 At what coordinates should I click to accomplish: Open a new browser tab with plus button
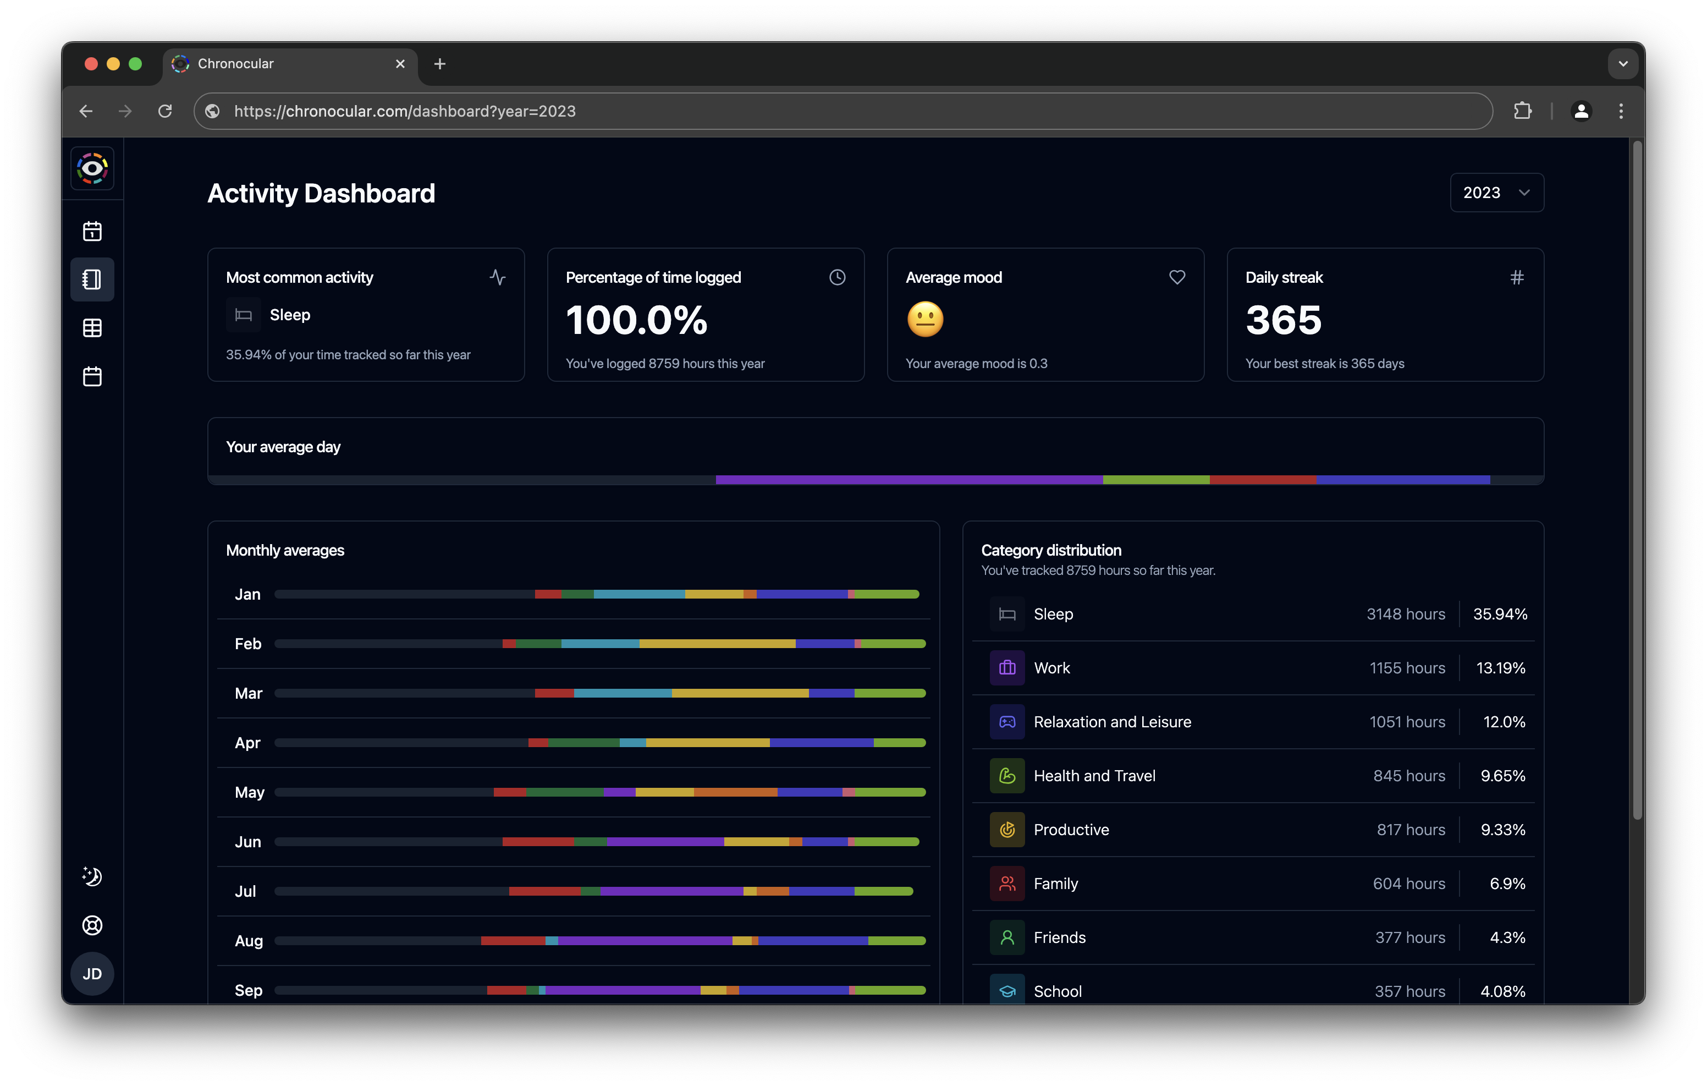[439, 64]
